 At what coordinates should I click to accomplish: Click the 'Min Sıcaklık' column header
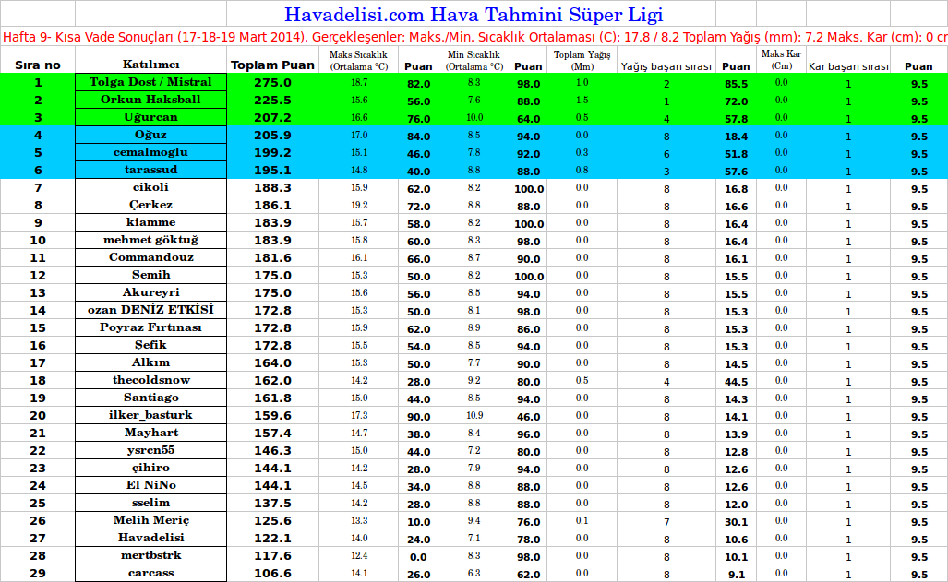coord(475,61)
